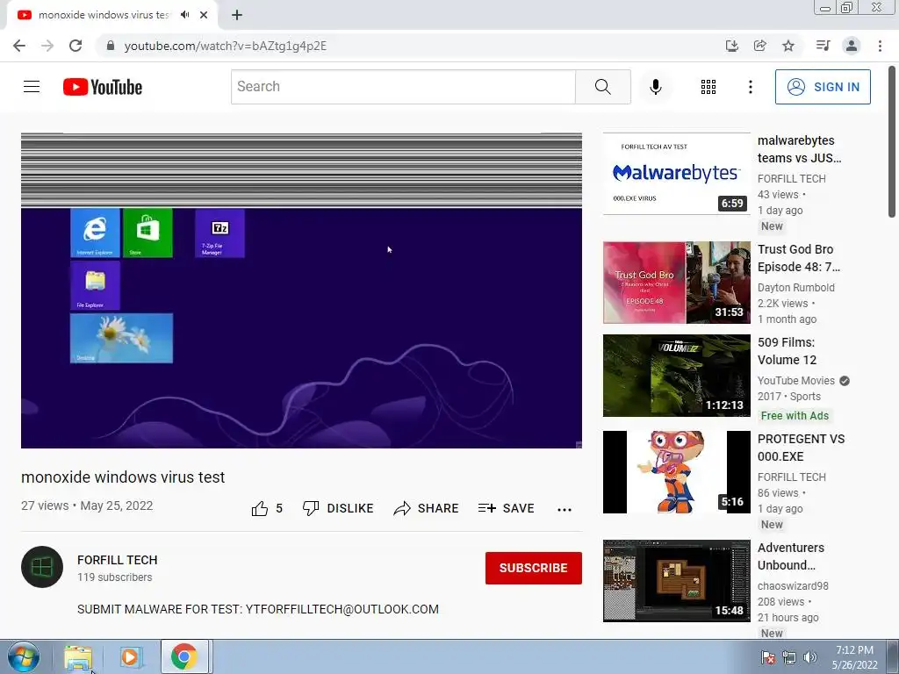Focus the YouTube search field
This screenshot has height=674, width=899.
click(403, 87)
